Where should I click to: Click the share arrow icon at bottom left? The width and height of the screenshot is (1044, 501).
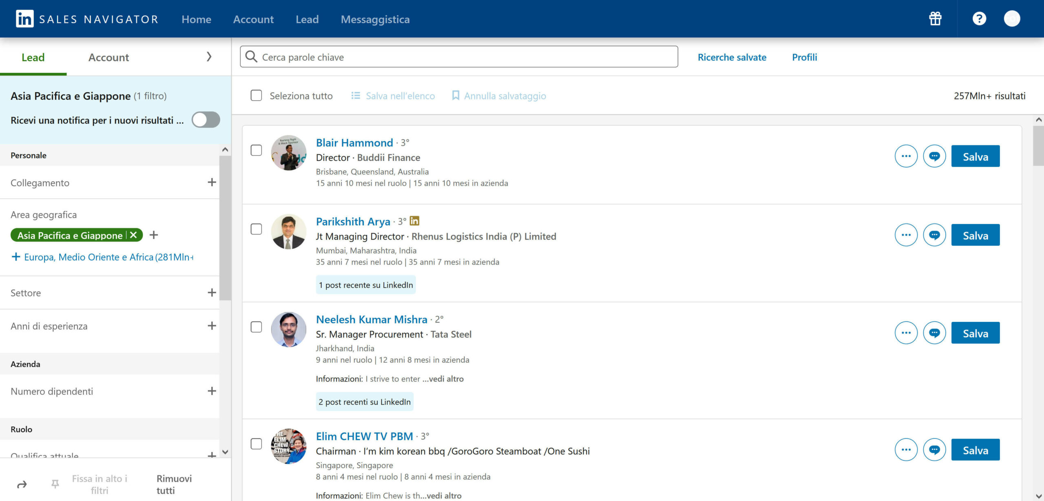(22, 484)
